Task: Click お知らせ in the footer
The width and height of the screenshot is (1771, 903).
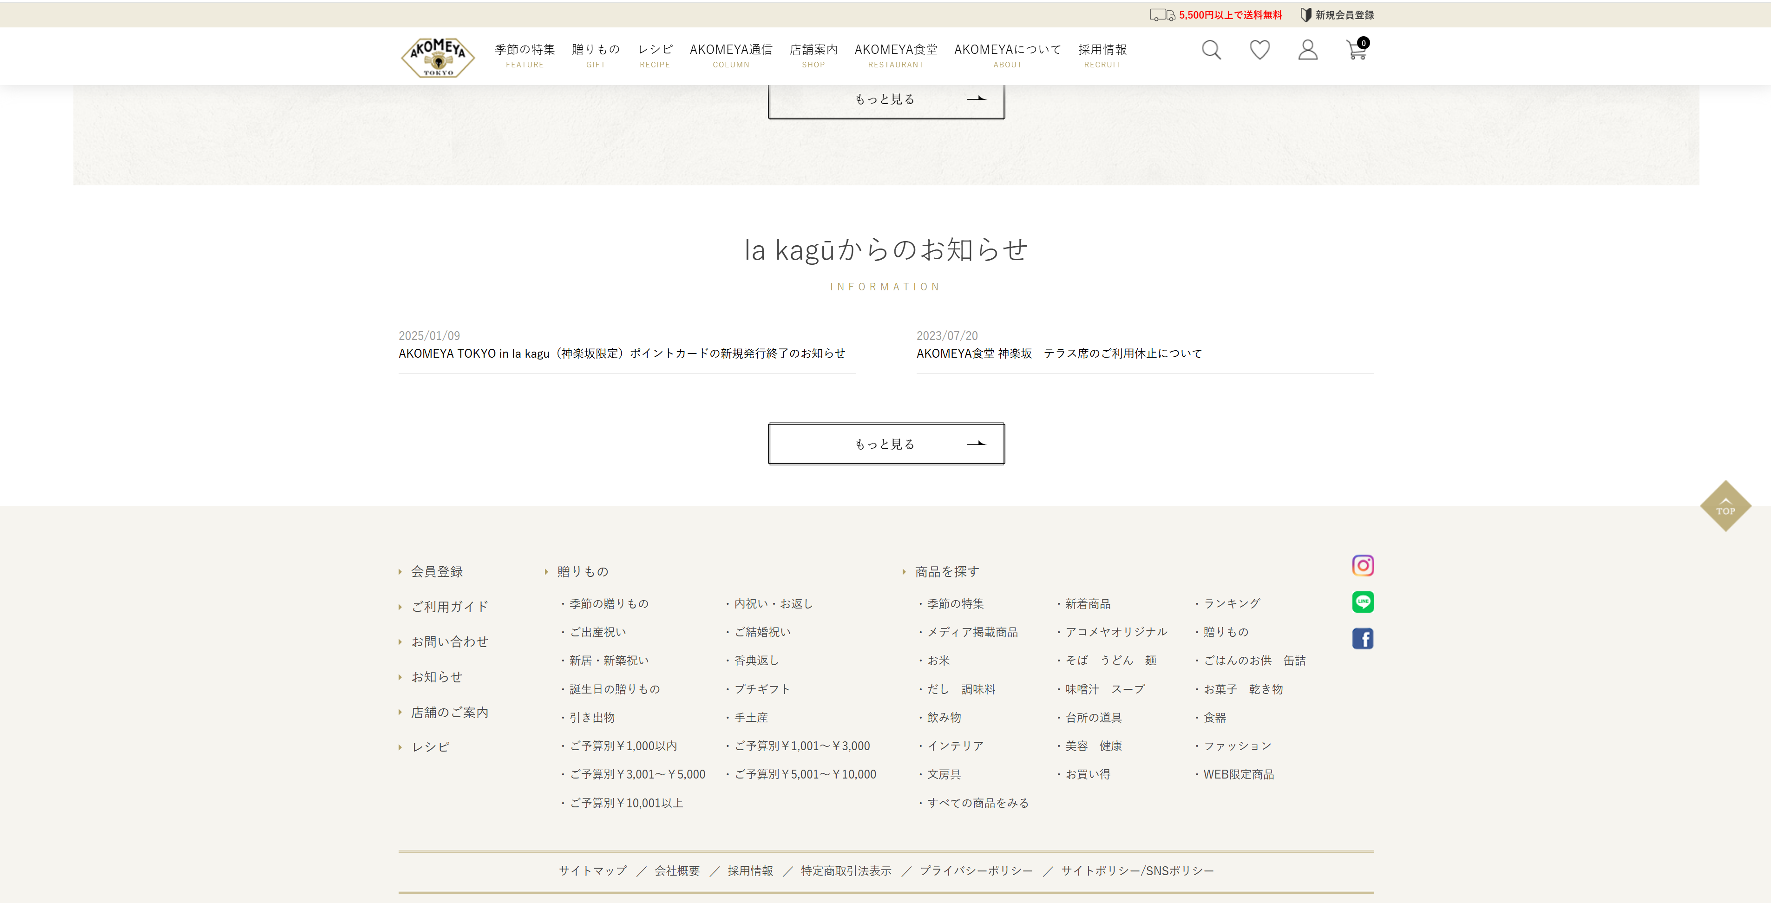Action: click(437, 677)
